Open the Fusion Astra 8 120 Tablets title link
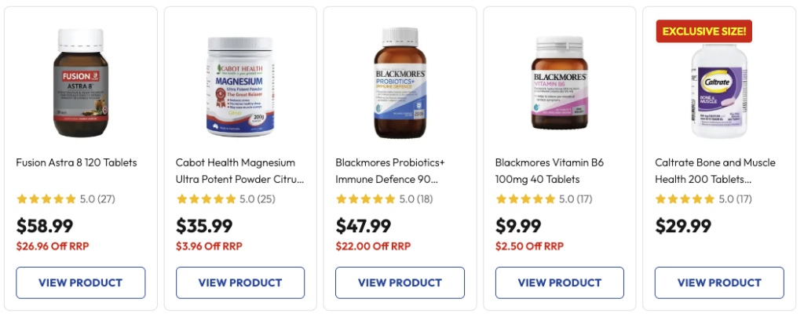The width and height of the screenshot is (804, 317). click(76, 162)
